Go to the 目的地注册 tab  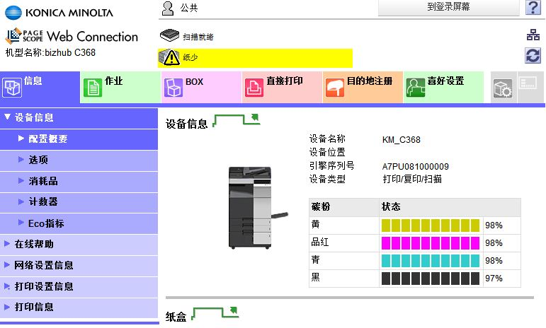tap(363, 88)
